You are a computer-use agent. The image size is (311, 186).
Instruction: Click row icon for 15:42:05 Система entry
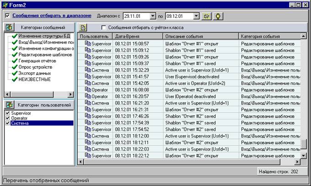click(88, 83)
